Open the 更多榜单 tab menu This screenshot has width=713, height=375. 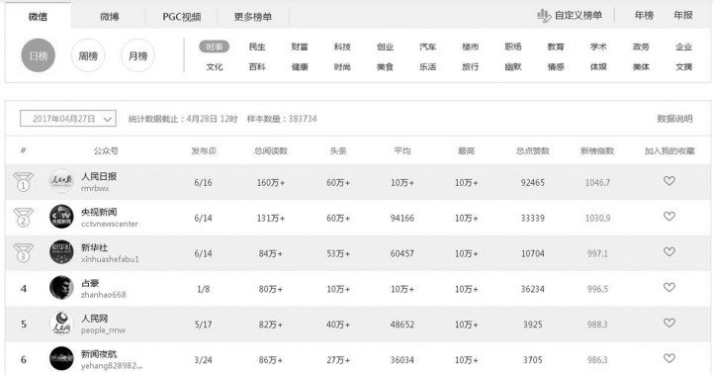click(x=253, y=17)
